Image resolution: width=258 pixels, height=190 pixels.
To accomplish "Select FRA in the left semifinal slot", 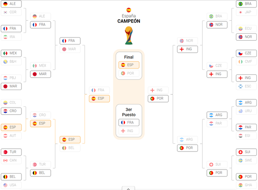I will pos(100,90).
